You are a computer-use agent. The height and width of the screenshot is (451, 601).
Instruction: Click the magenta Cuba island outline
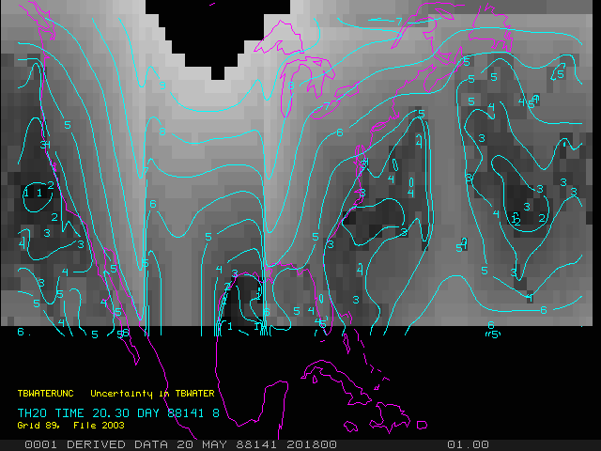point(331,368)
